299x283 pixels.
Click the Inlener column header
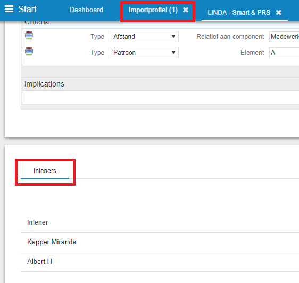pos(38,222)
